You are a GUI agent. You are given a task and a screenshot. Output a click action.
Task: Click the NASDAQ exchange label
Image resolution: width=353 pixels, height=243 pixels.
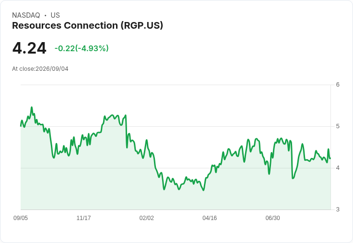tap(26, 15)
